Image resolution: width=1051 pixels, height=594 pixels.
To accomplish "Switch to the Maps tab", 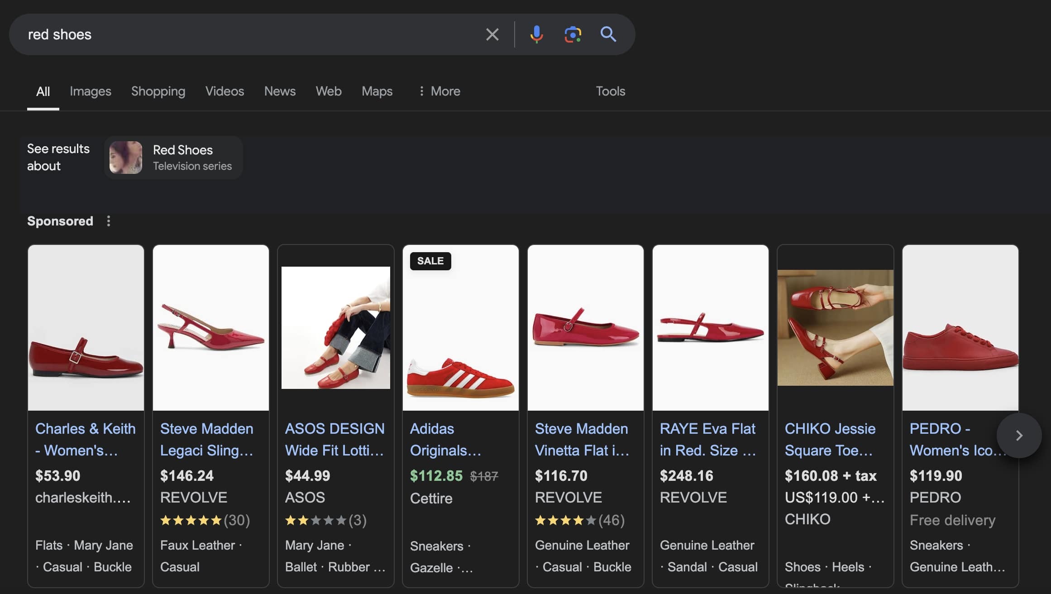I will (x=377, y=91).
